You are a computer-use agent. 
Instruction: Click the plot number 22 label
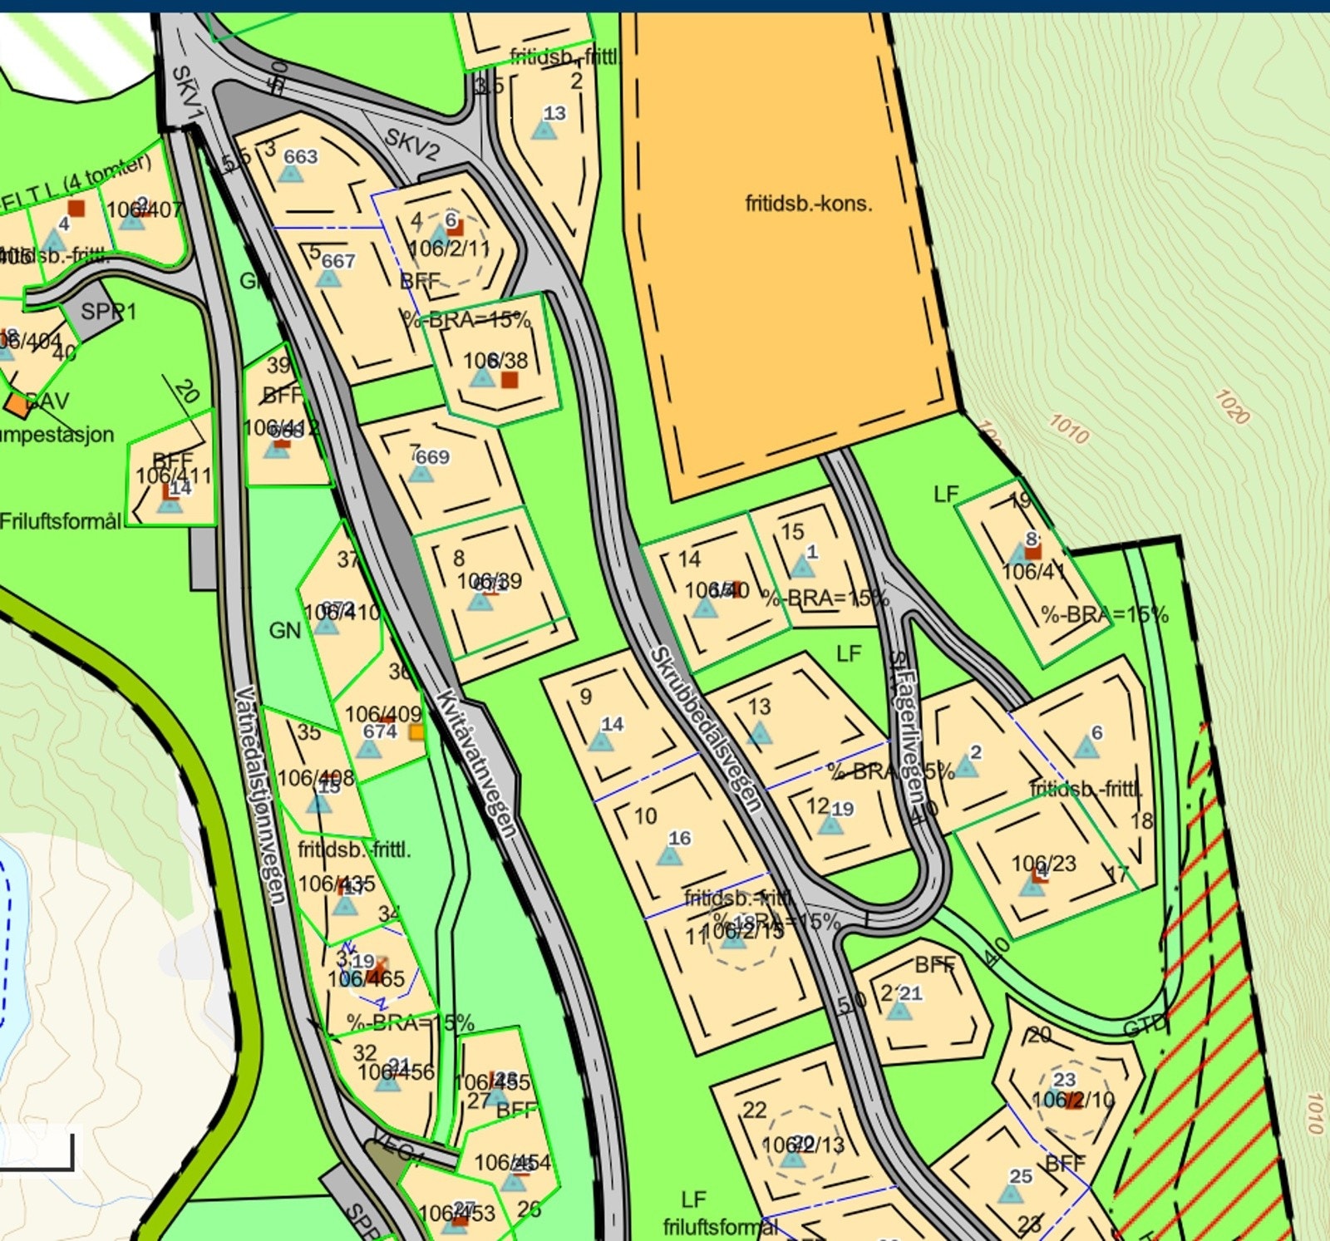(754, 1110)
